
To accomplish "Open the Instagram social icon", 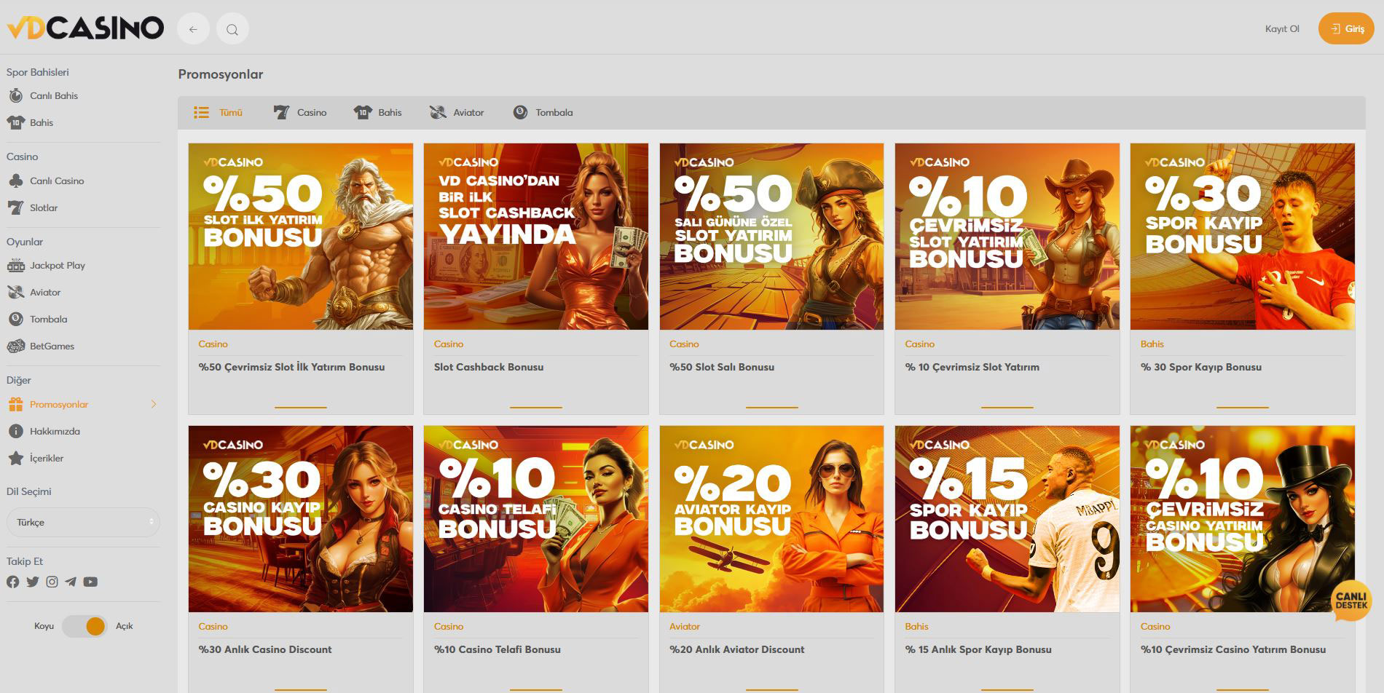I will pos(52,582).
